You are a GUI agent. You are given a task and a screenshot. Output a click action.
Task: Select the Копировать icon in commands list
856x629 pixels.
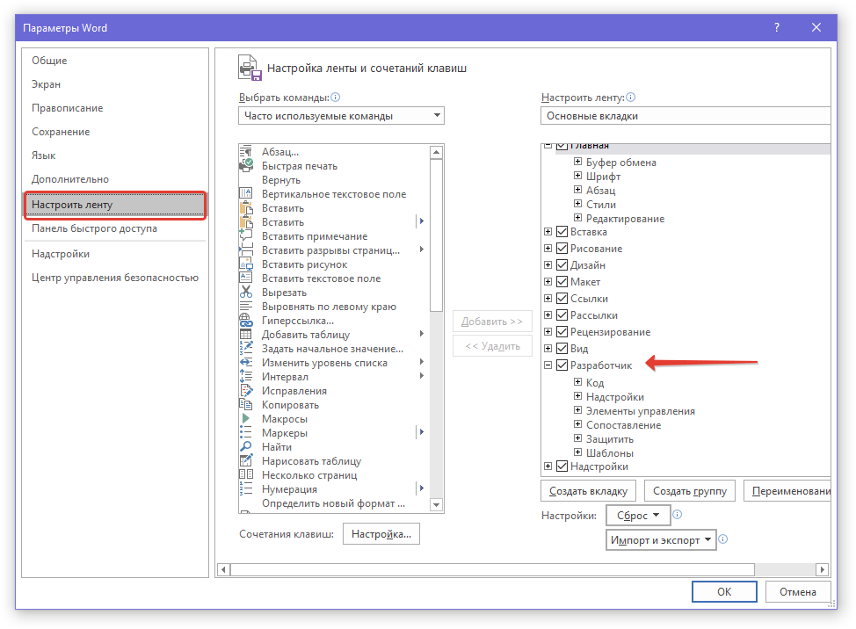click(x=246, y=405)
